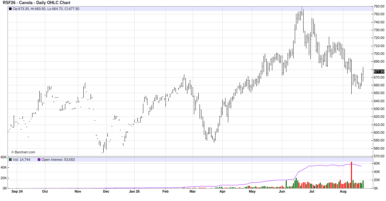Click the 720.00 price axis label

point(379,38)
